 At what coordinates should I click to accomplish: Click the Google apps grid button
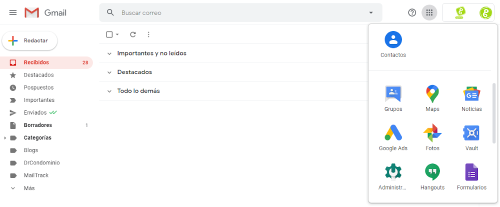(x=429, y=13)
